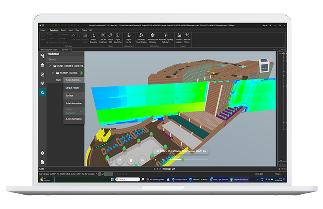Choose Surface from the style list
Viewport: 323px width, 209px height.
pos(69,95)
